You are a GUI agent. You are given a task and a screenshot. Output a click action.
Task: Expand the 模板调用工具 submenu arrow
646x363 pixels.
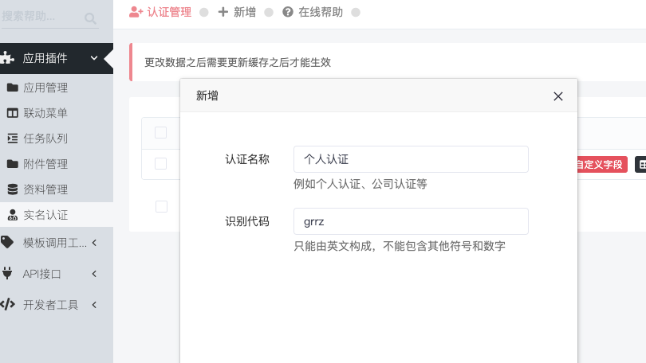[x=94, y=243]
